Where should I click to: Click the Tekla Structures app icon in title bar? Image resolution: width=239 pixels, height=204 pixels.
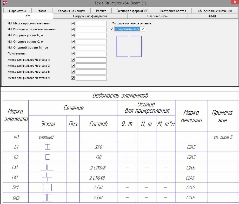(x=4, y=3)
